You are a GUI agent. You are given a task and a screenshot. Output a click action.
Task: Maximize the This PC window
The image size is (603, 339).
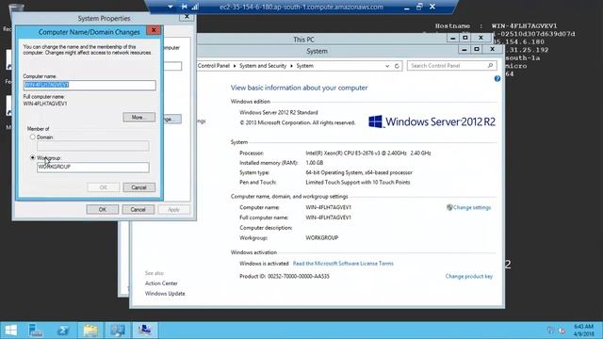[x=464, y=38]
